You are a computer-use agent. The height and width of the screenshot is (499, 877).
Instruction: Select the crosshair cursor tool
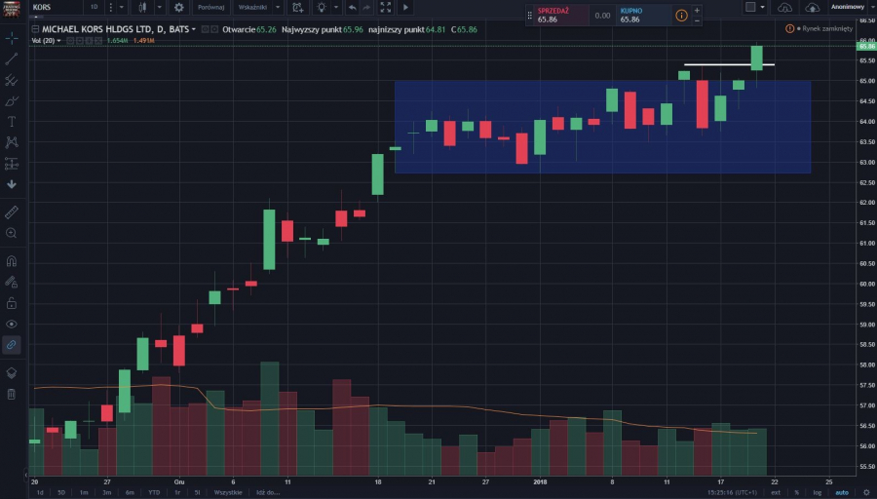(12, 38)
